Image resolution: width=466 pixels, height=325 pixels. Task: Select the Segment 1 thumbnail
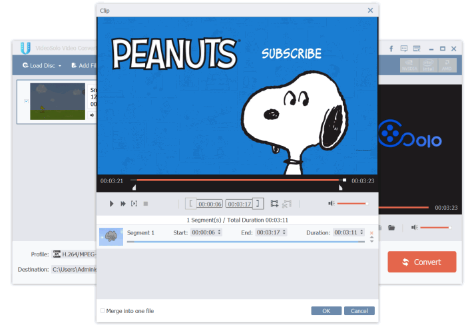tap(111, 236)
